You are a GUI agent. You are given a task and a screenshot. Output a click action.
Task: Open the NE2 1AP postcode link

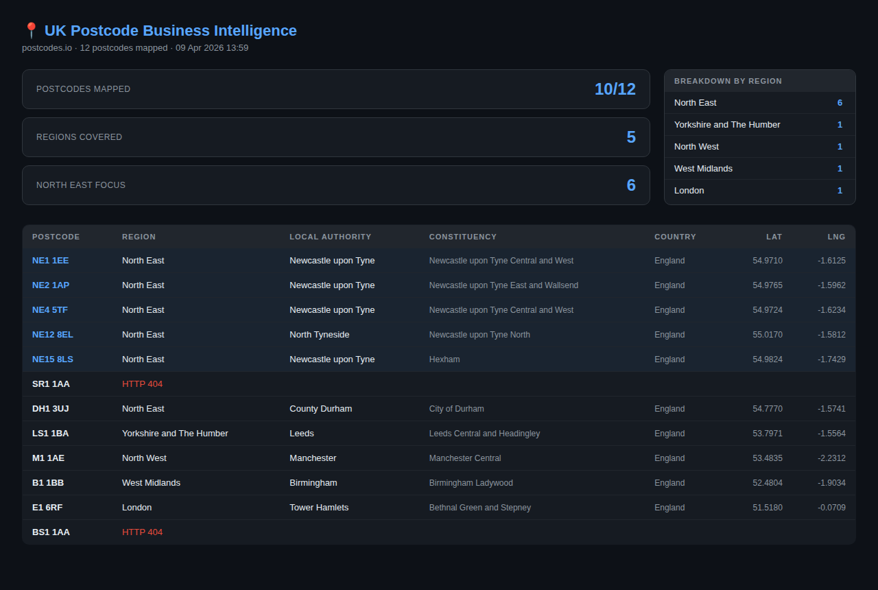[50, 285]
